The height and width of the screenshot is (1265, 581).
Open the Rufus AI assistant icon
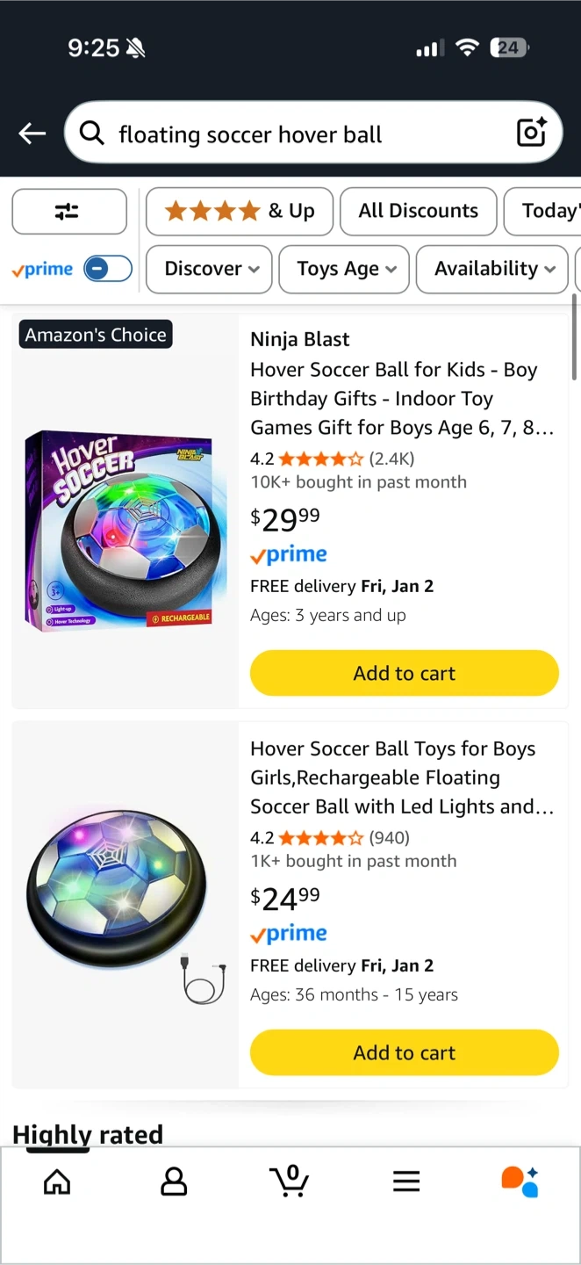520,1182
